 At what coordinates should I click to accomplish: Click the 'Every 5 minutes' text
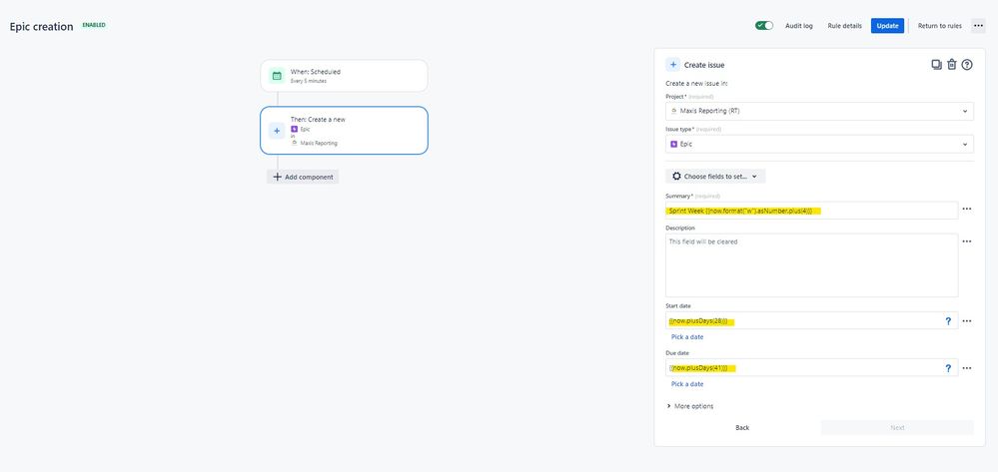point(309,82)
